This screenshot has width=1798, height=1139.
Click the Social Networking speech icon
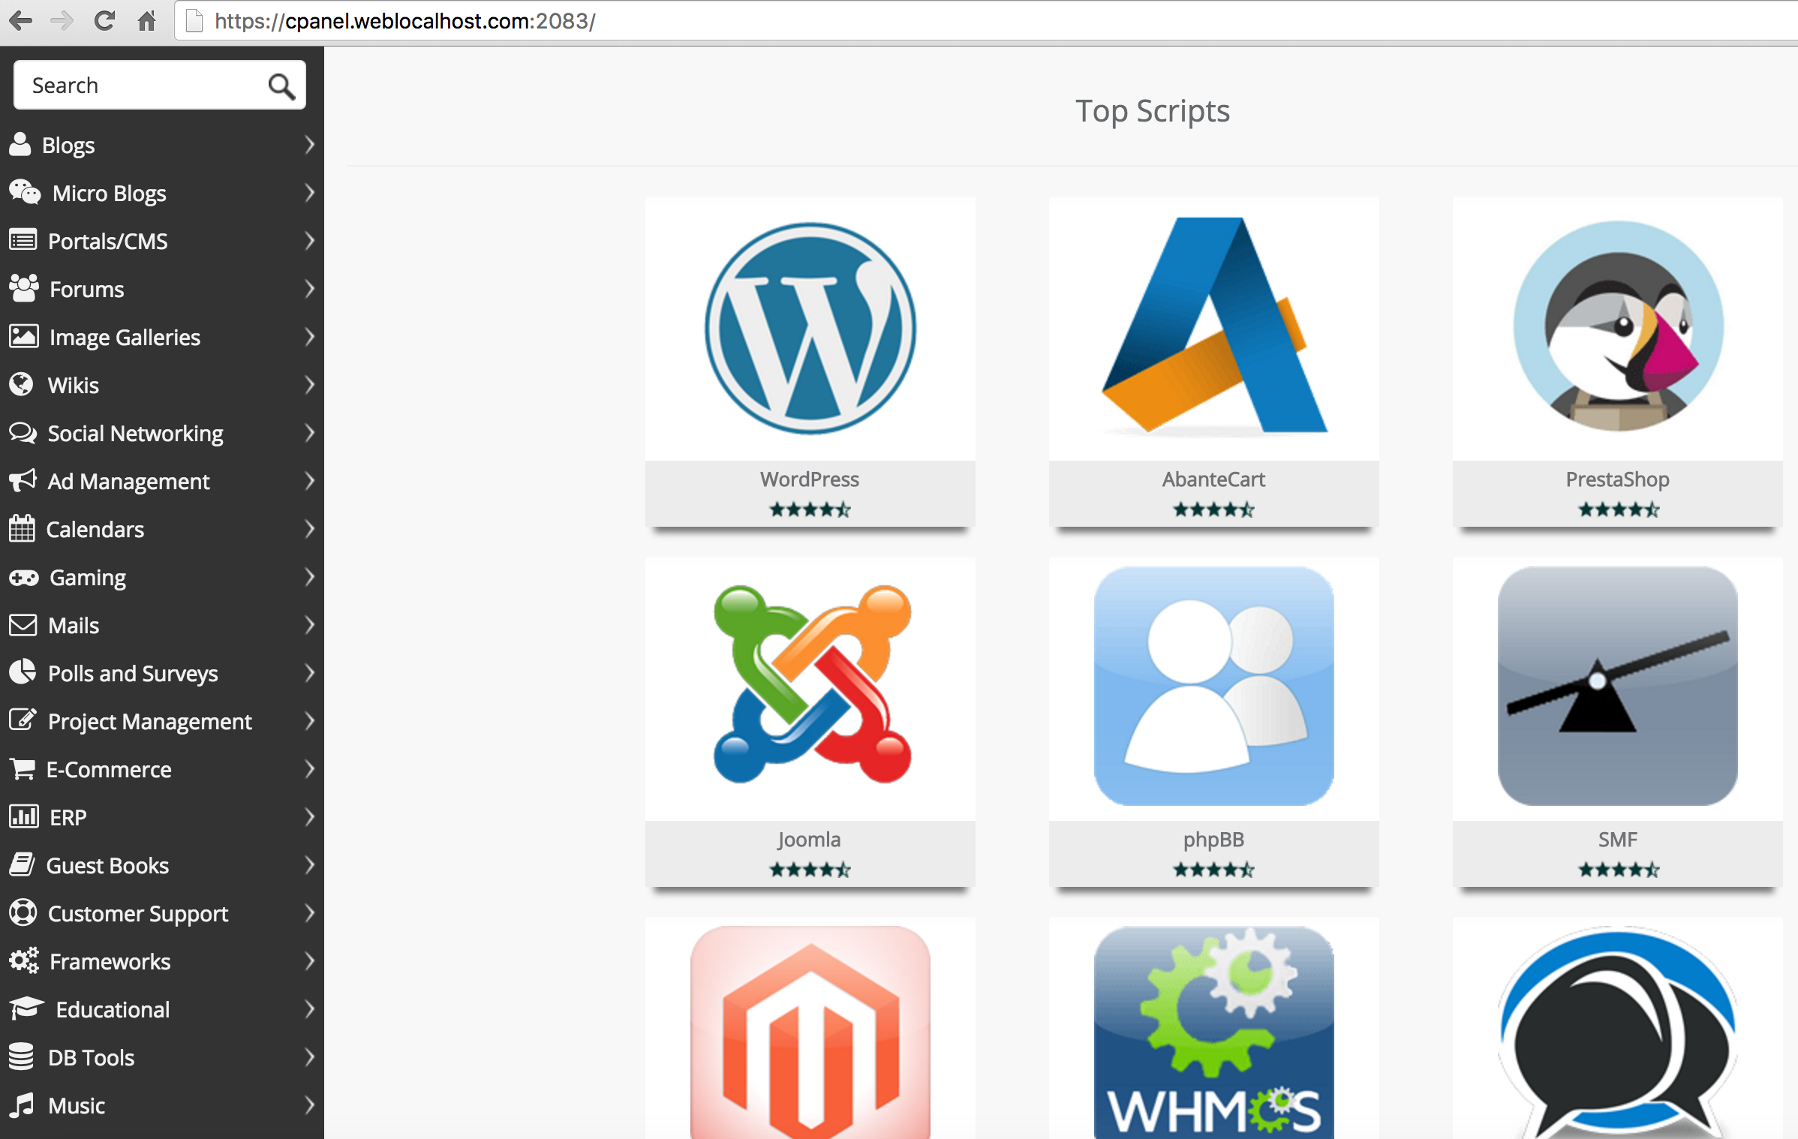click(23, 432)
